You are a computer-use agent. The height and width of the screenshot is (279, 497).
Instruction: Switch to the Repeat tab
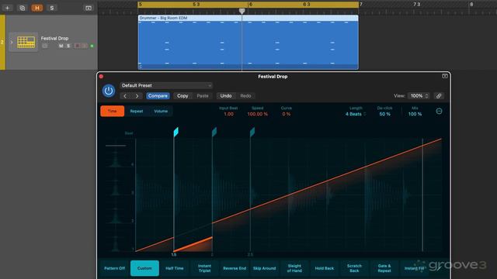pyautogui.click(x=137, y=111)
